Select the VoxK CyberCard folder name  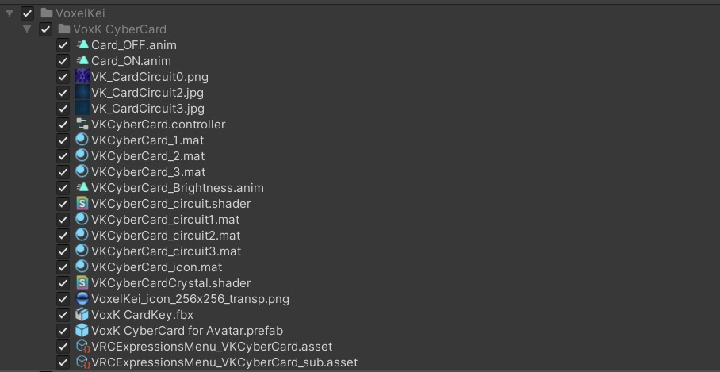pyautogui.click(x=119, y=29)
